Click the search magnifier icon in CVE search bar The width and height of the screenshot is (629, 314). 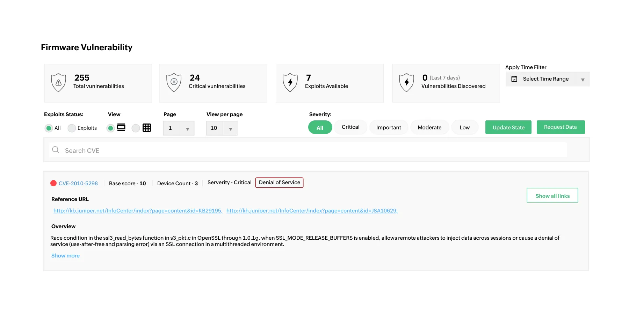tap(56, 150)
